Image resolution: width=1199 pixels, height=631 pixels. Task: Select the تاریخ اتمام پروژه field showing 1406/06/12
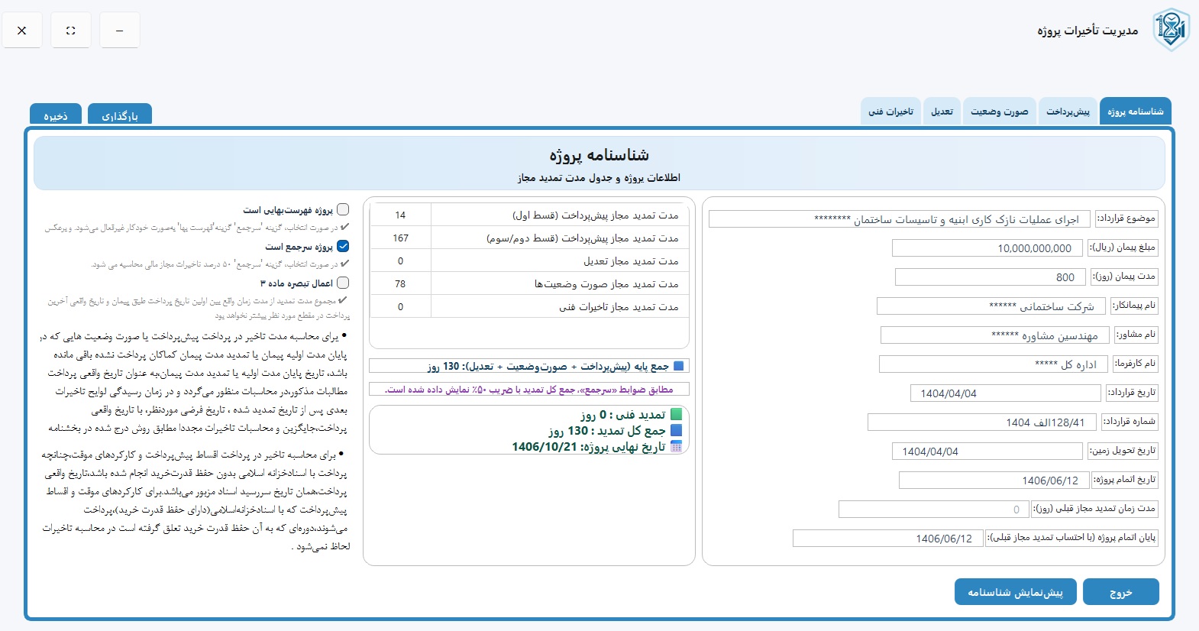click(x=994, y=481)
